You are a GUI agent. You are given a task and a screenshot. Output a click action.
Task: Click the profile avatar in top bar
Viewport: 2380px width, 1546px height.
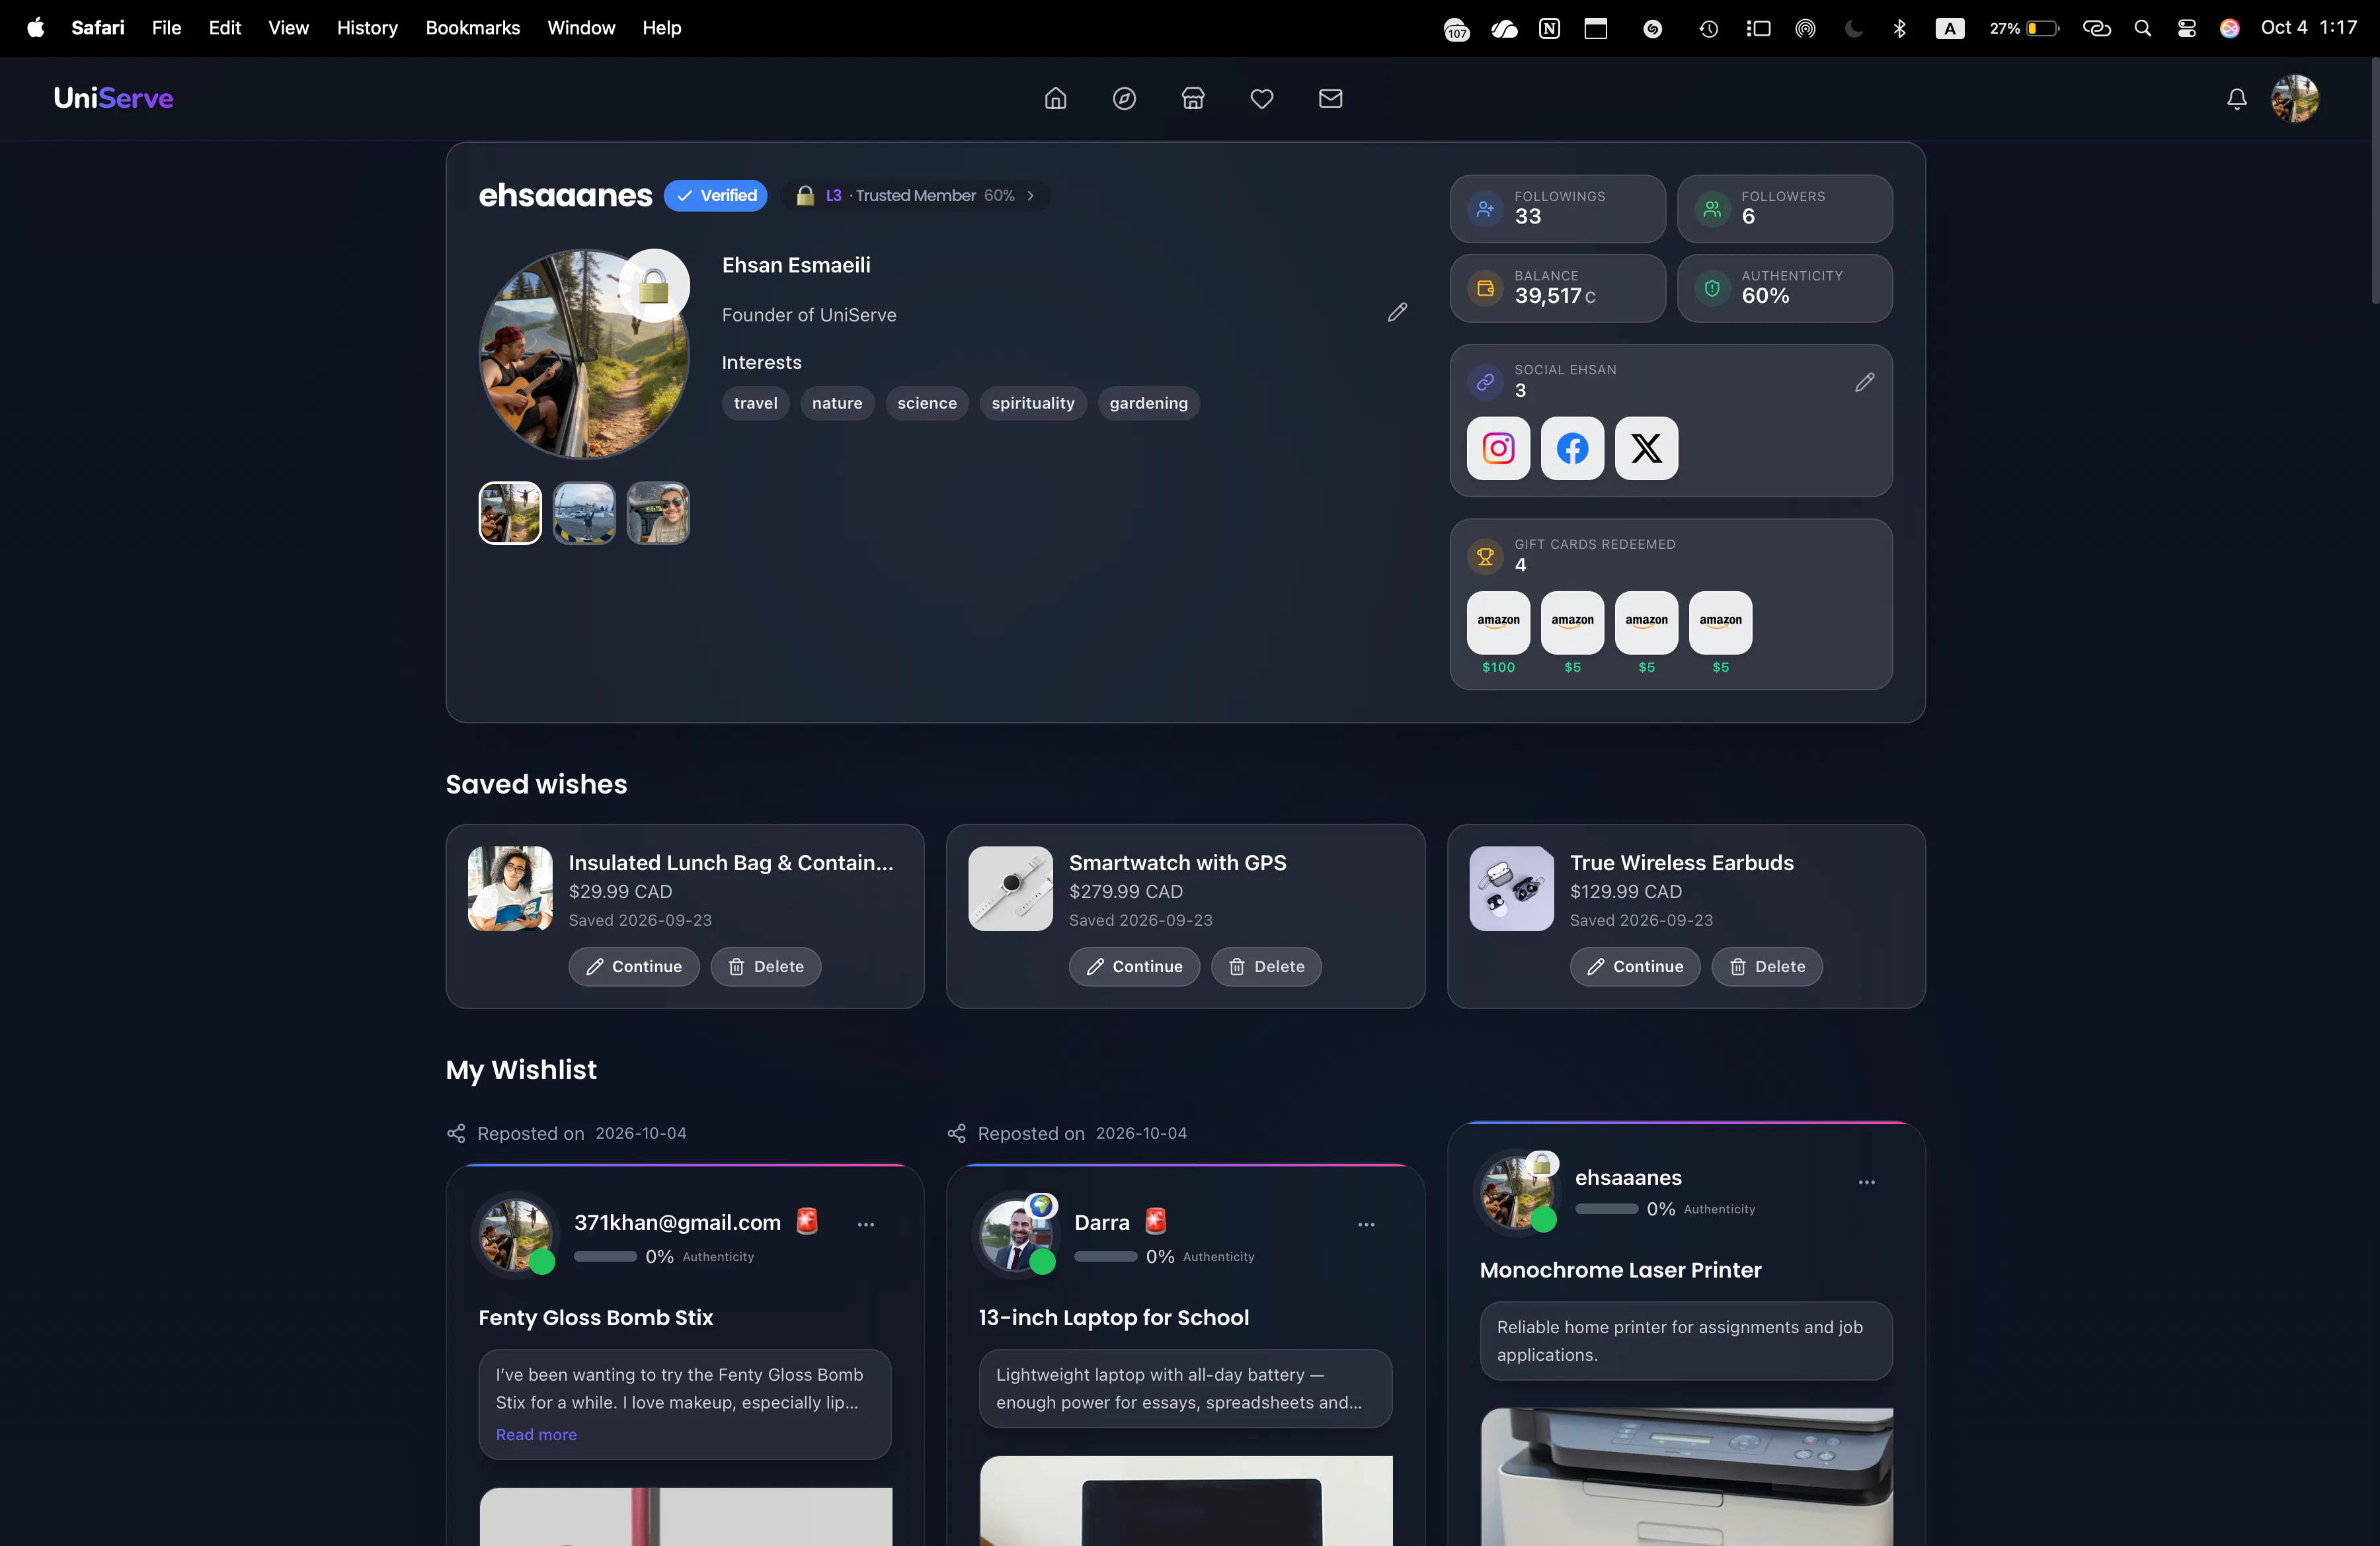pyautogui.click(x=2295, y=98)
